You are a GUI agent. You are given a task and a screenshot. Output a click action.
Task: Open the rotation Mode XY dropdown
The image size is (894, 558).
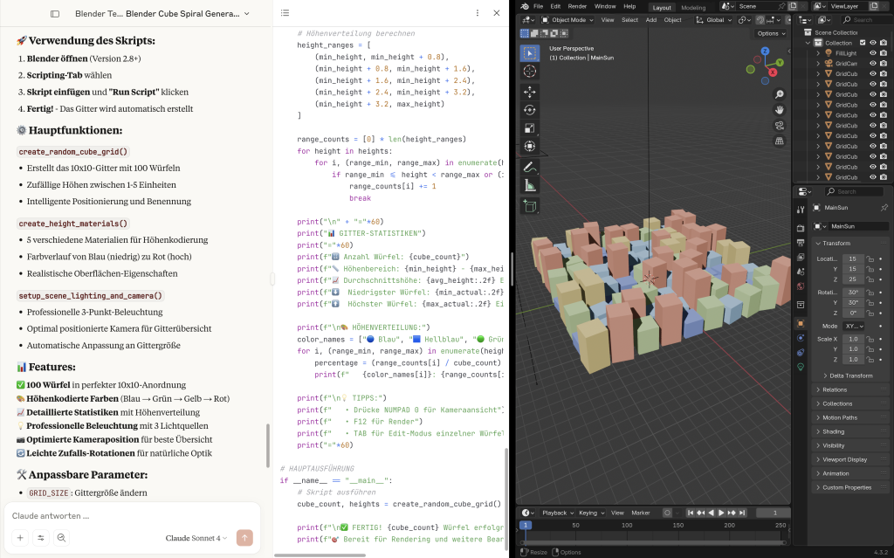tap(853, 327)
